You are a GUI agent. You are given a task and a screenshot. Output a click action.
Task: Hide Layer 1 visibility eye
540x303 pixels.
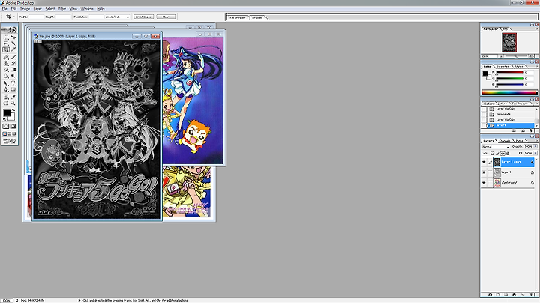click(x=484, y=172)
